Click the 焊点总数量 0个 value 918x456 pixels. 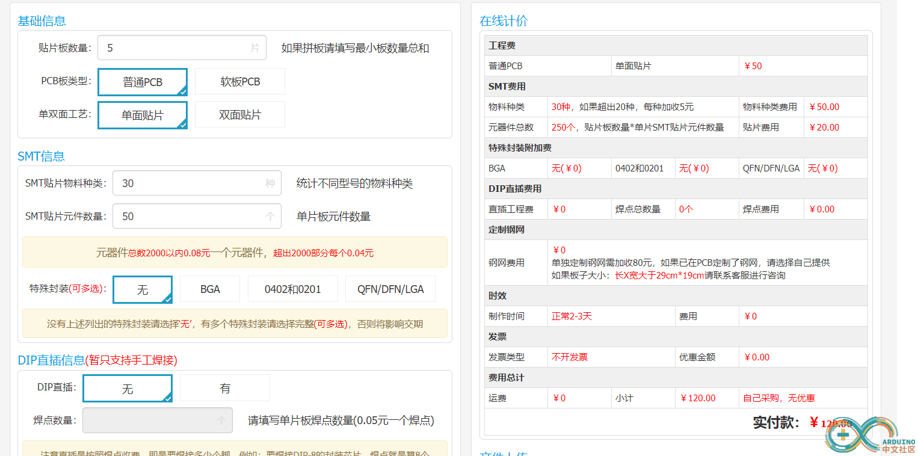686,209
